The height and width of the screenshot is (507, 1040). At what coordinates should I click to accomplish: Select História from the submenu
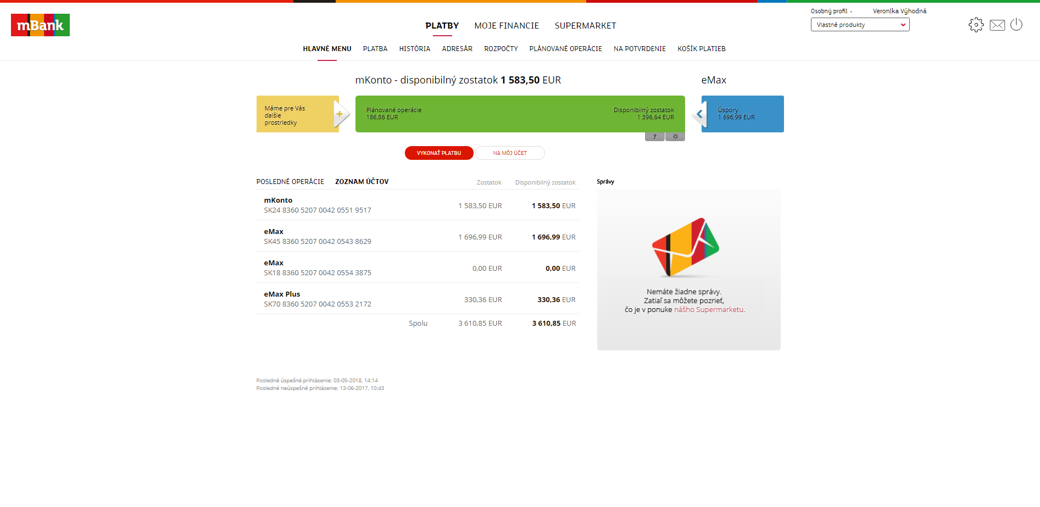[414, 49]
